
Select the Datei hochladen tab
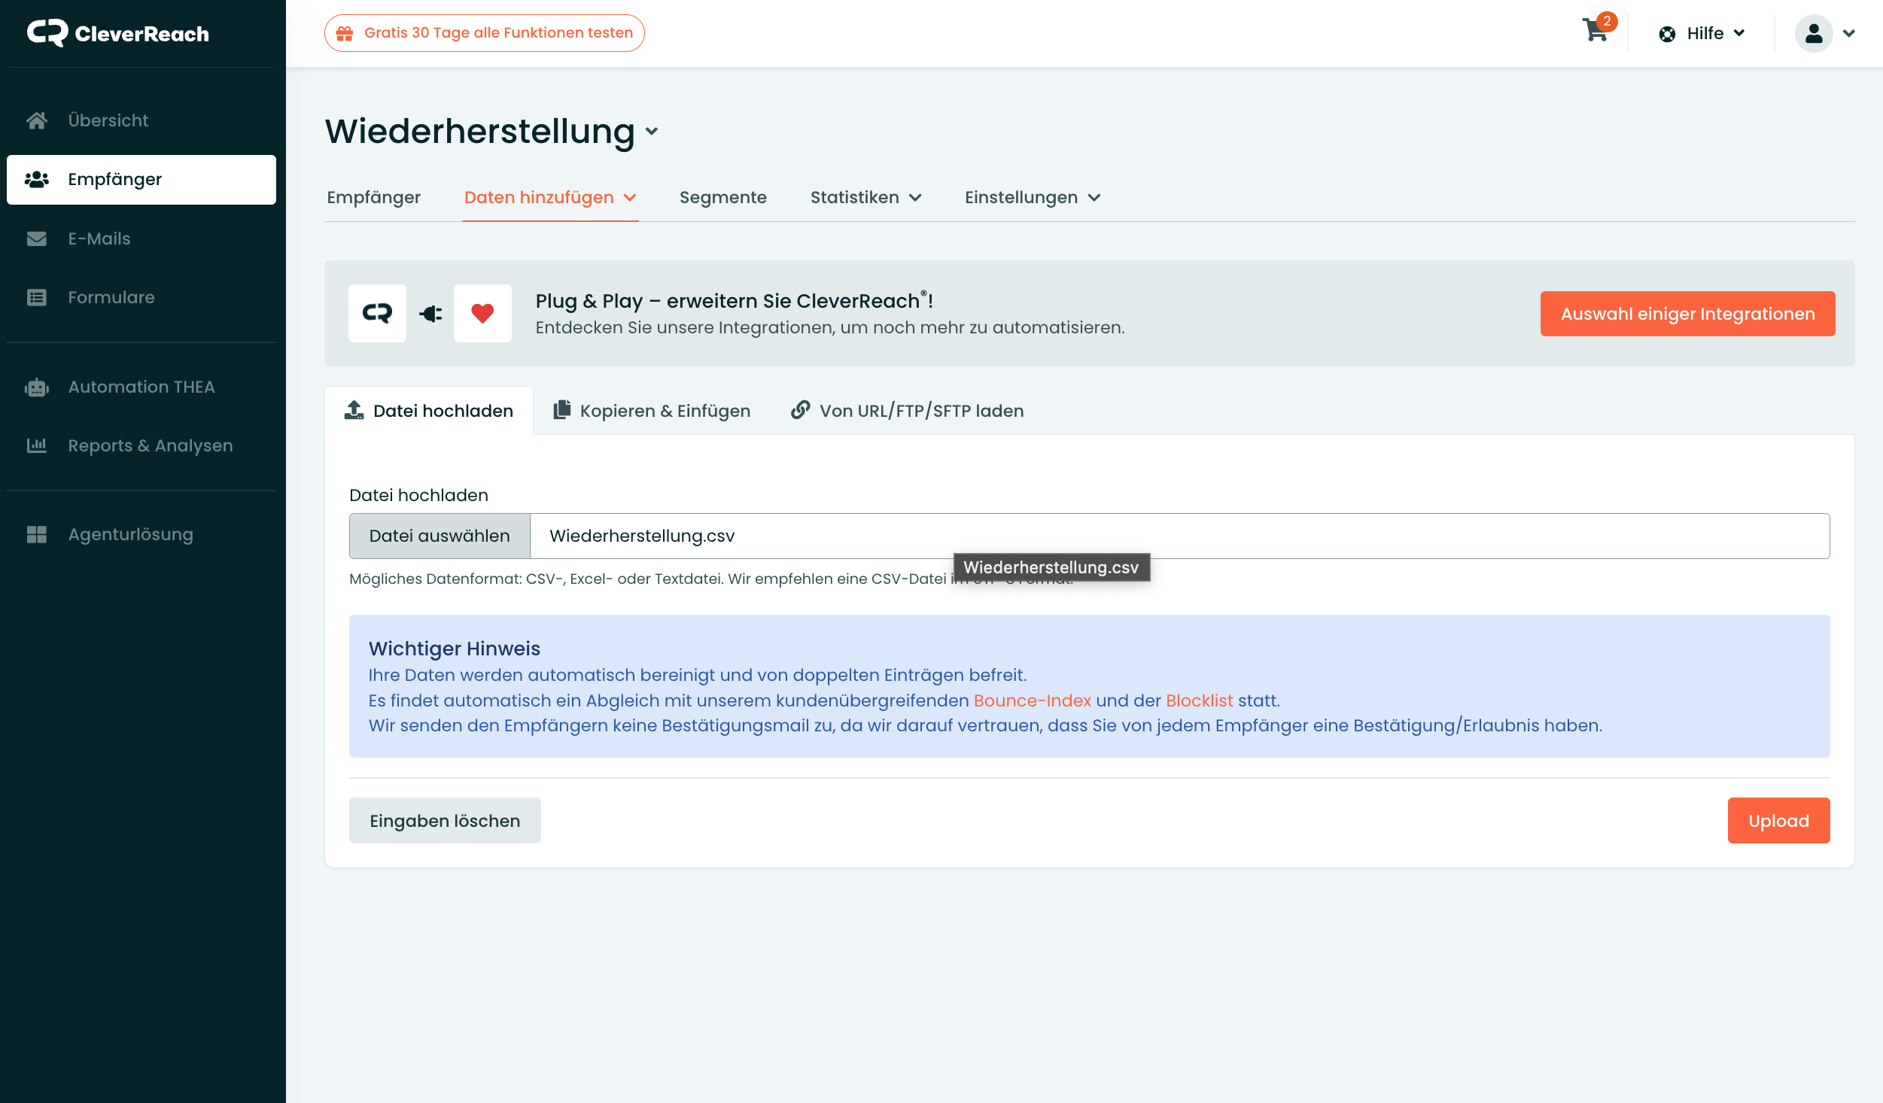429,411
